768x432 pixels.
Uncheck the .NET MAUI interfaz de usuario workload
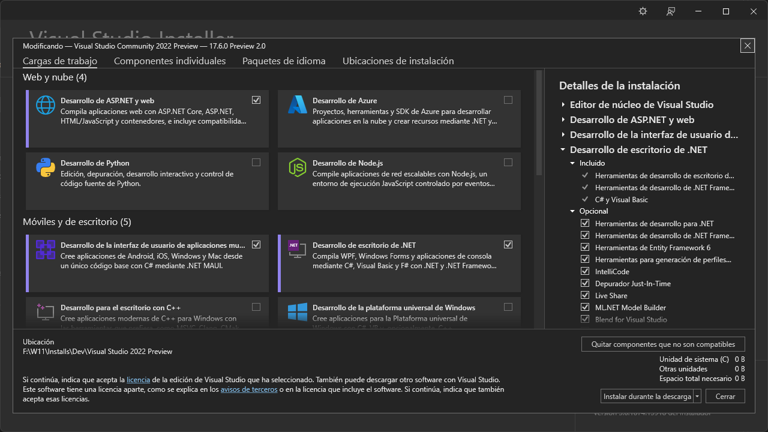point(256,244)
